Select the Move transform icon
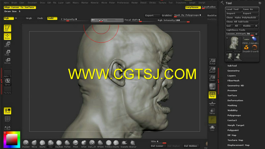 pyautogui.click(x=7, y=44)
